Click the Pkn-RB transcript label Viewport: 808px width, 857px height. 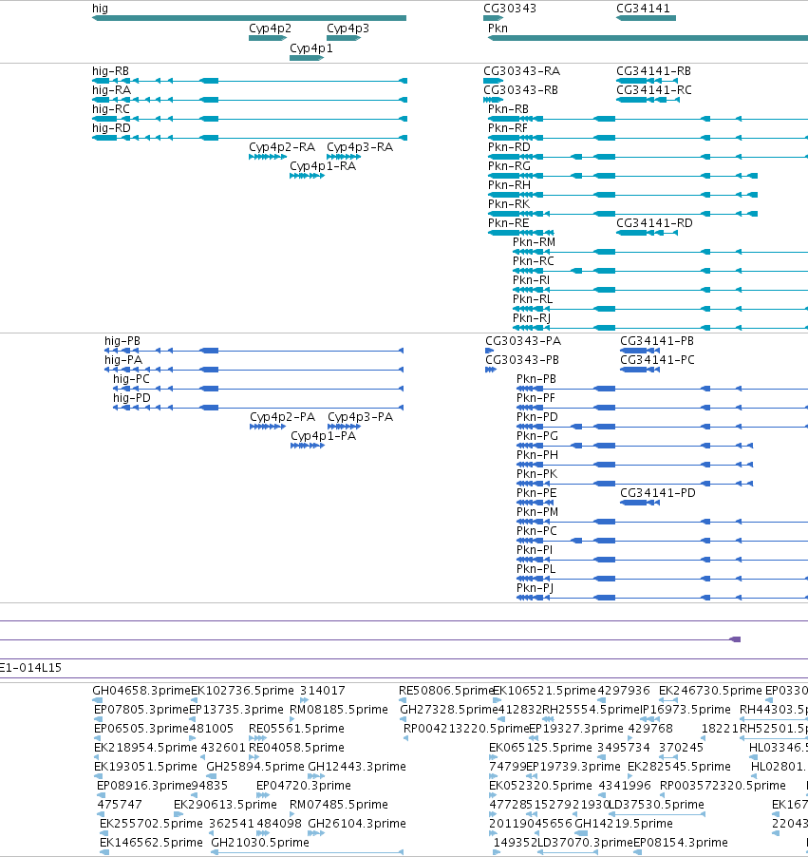pyautogui.click(x=508, y=109)
